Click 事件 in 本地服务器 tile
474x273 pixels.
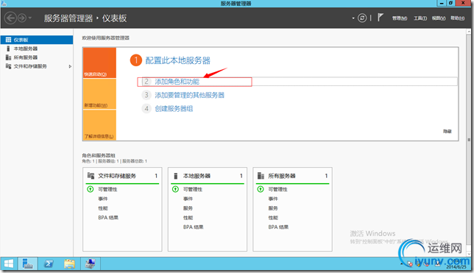188,199
